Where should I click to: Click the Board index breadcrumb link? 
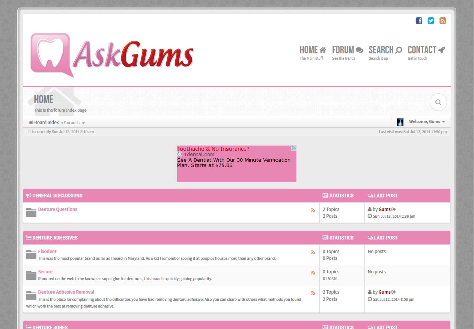[46, 123]
